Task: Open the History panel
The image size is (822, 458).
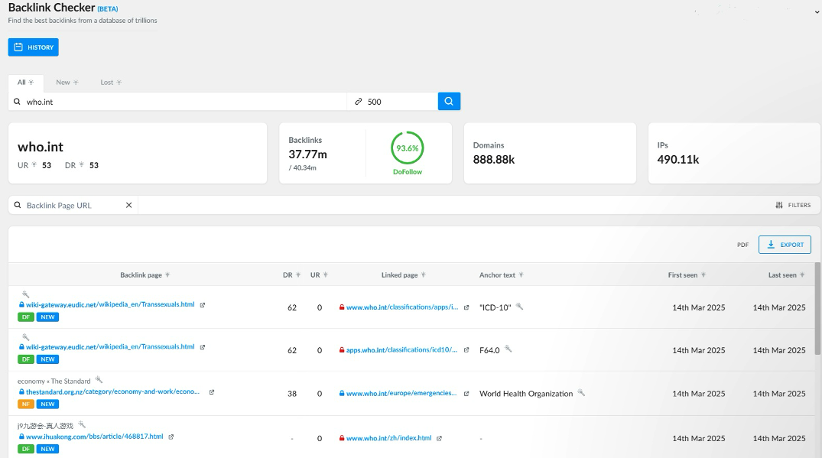Action: point(33,47)
